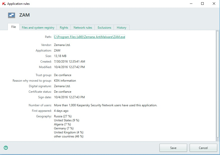Switch to the Exclusions tab
The image size is (220, 155).
(x=104, y=28)
